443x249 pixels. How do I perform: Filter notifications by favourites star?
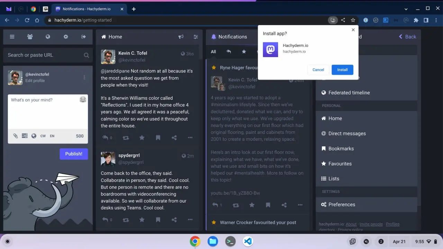244,52
